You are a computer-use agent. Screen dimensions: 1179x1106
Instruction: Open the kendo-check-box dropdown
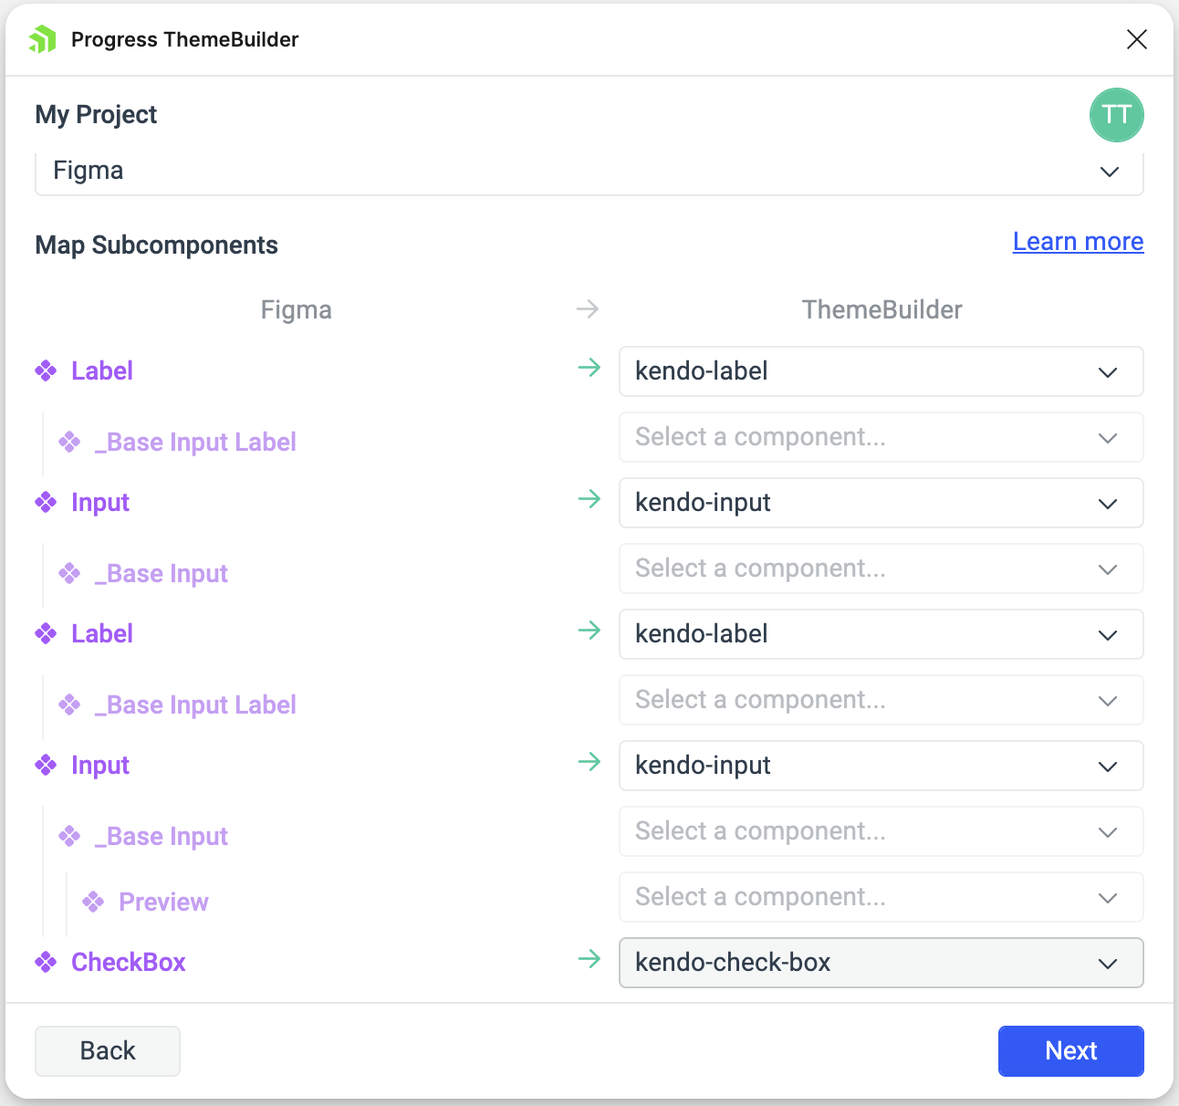881,963
